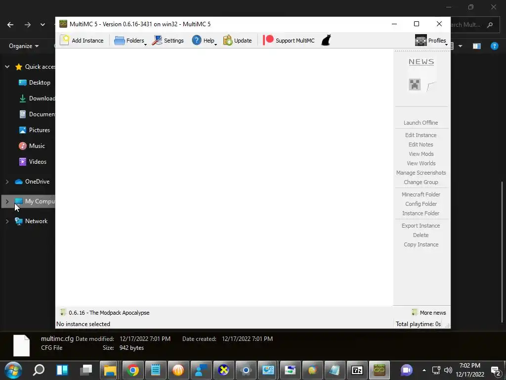
Task: Click MultiMC taskbar icon
Action: point(379,370)
